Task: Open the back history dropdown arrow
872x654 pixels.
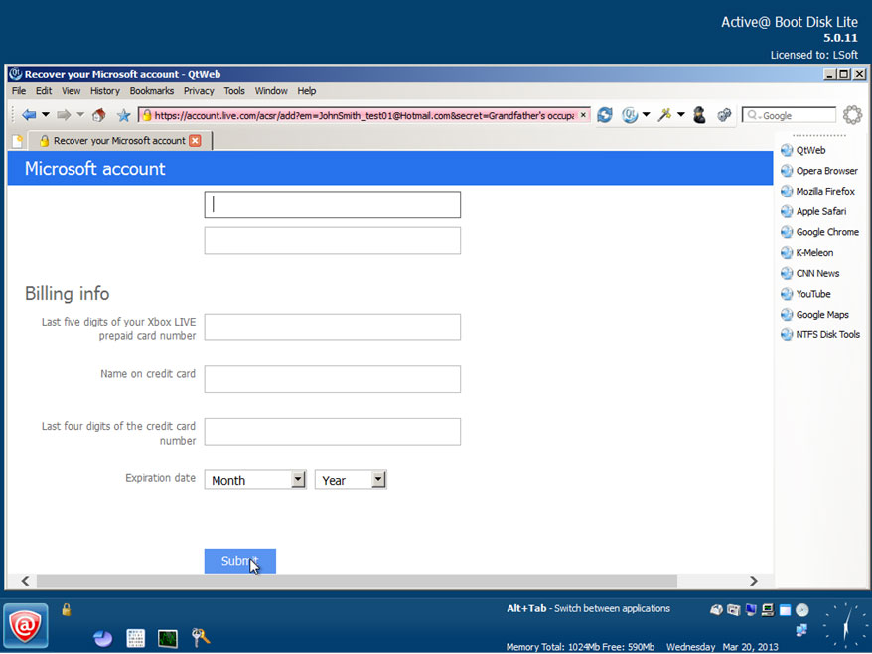Action: pyautogui.click(x=46, y=115)
